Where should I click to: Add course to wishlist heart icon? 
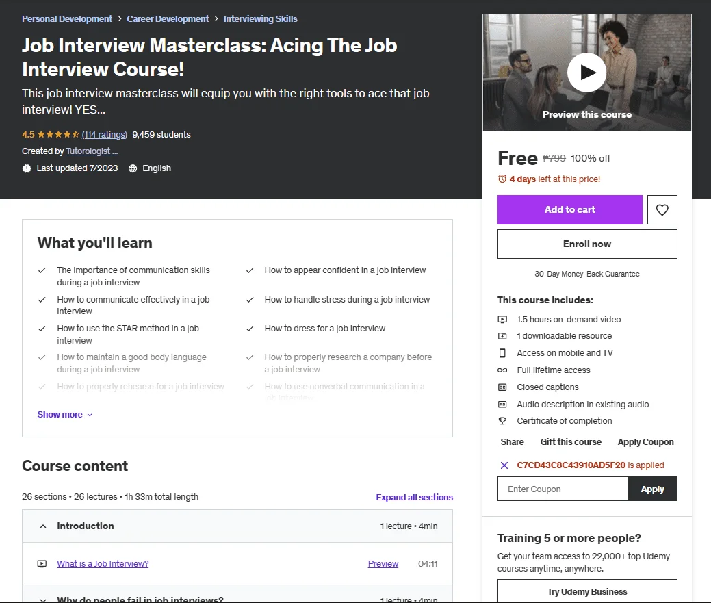(x=662, y=210)
